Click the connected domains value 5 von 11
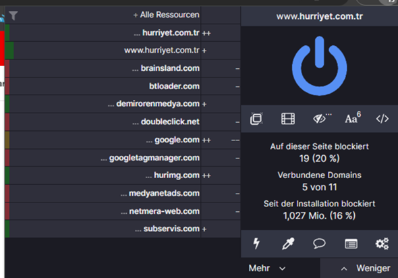 (319, 187)
